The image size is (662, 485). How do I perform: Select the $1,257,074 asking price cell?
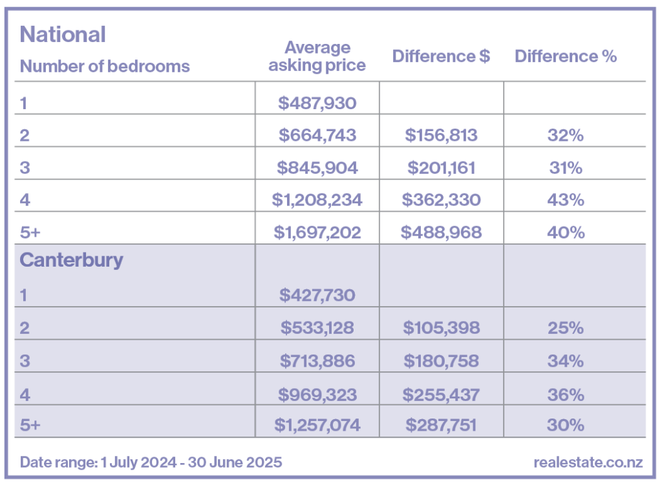tap(317, 425)
